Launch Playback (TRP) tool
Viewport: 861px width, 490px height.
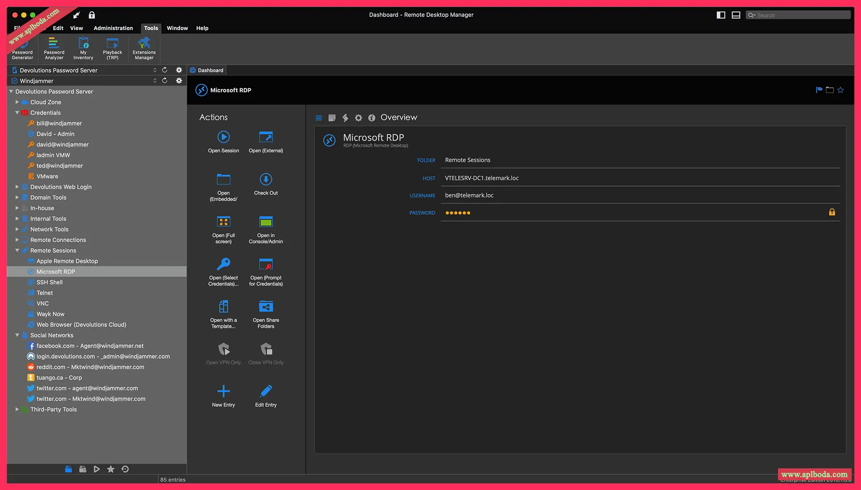[x=113, y=49]
